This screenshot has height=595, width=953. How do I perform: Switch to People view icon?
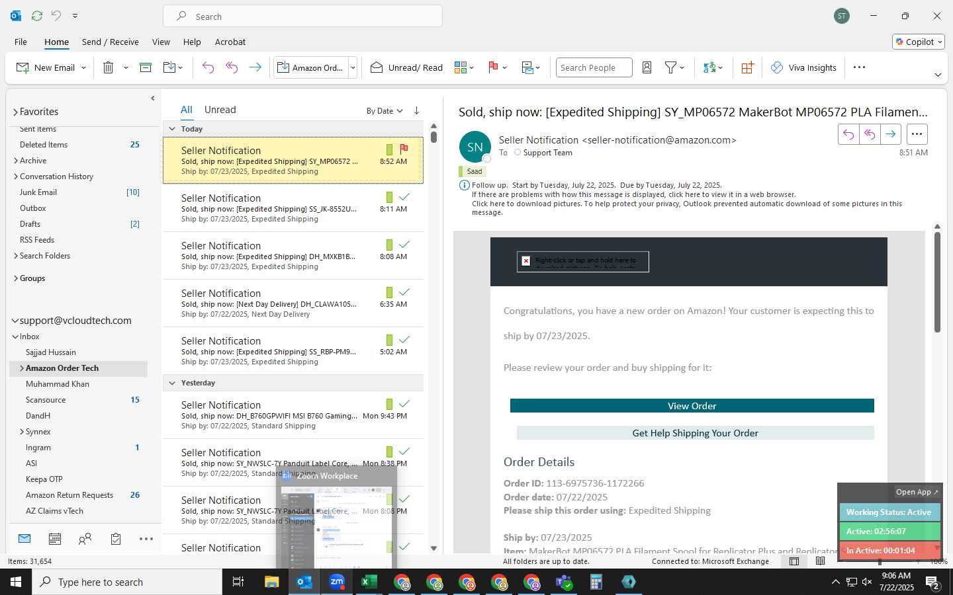(x=85, y=539)
